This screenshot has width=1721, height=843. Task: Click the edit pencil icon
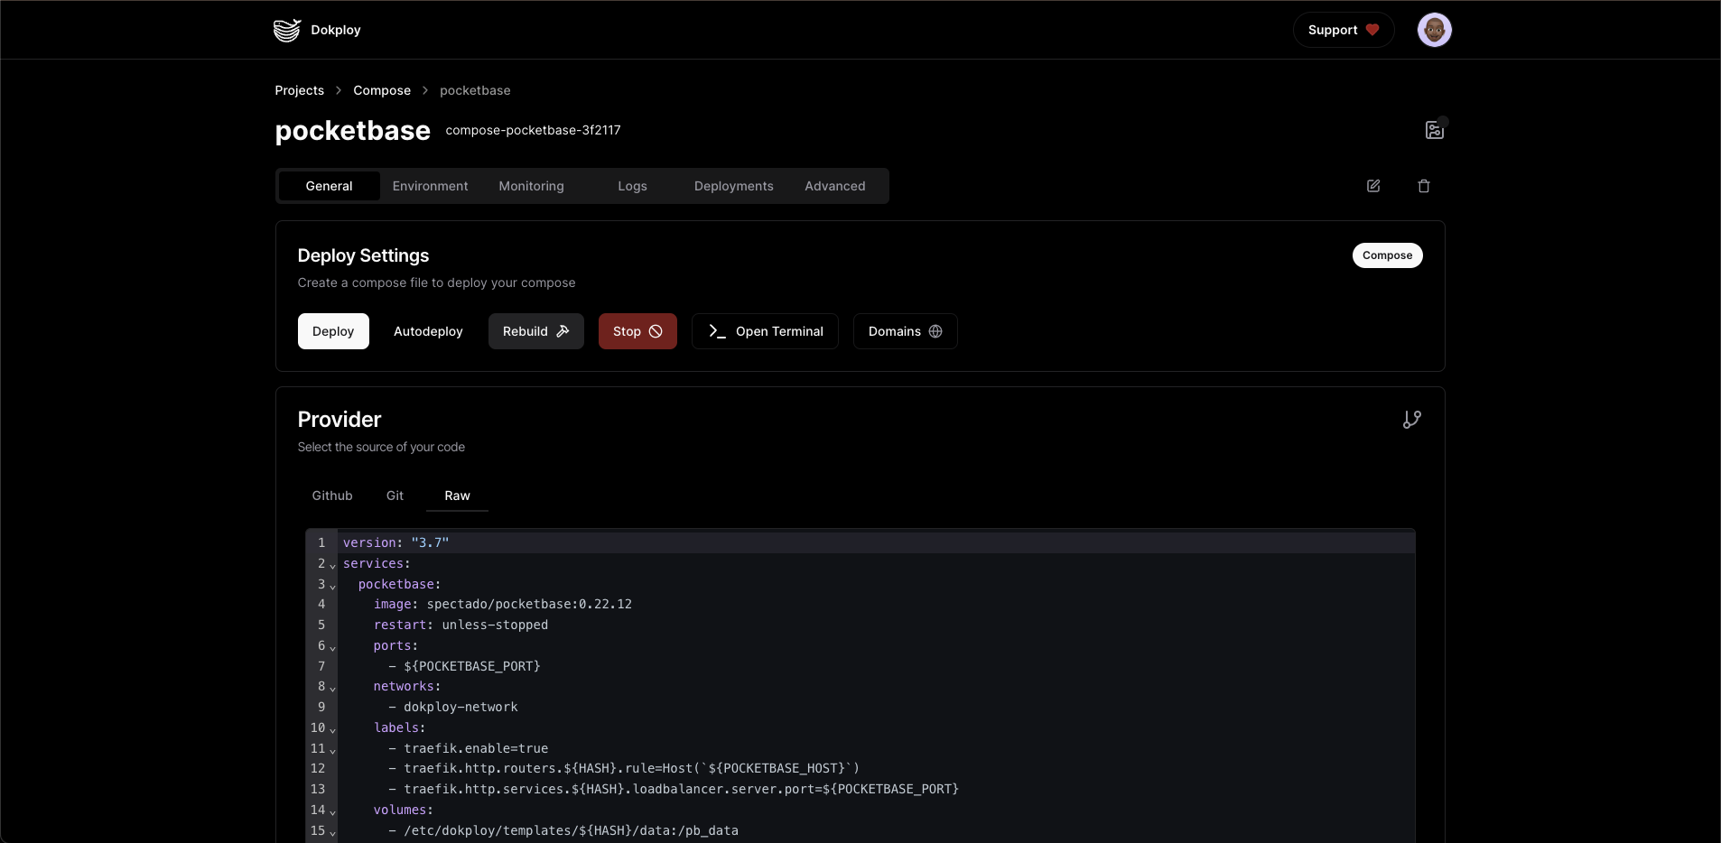(x=1373, y=186)
